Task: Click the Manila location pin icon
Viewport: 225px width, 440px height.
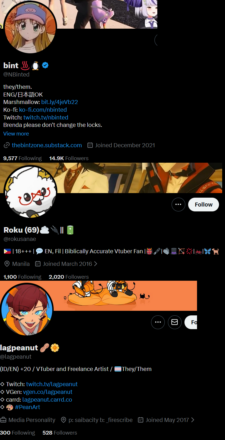Action: pos(7,264)
